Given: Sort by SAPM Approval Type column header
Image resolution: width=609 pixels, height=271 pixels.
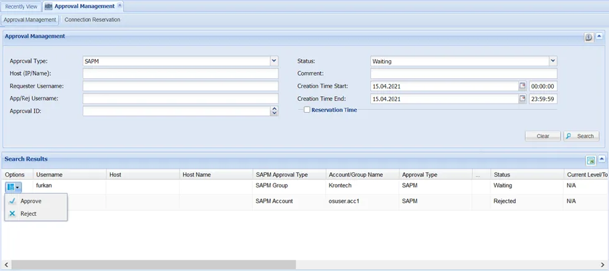Looking at the screenshot, I should (289, 174).
